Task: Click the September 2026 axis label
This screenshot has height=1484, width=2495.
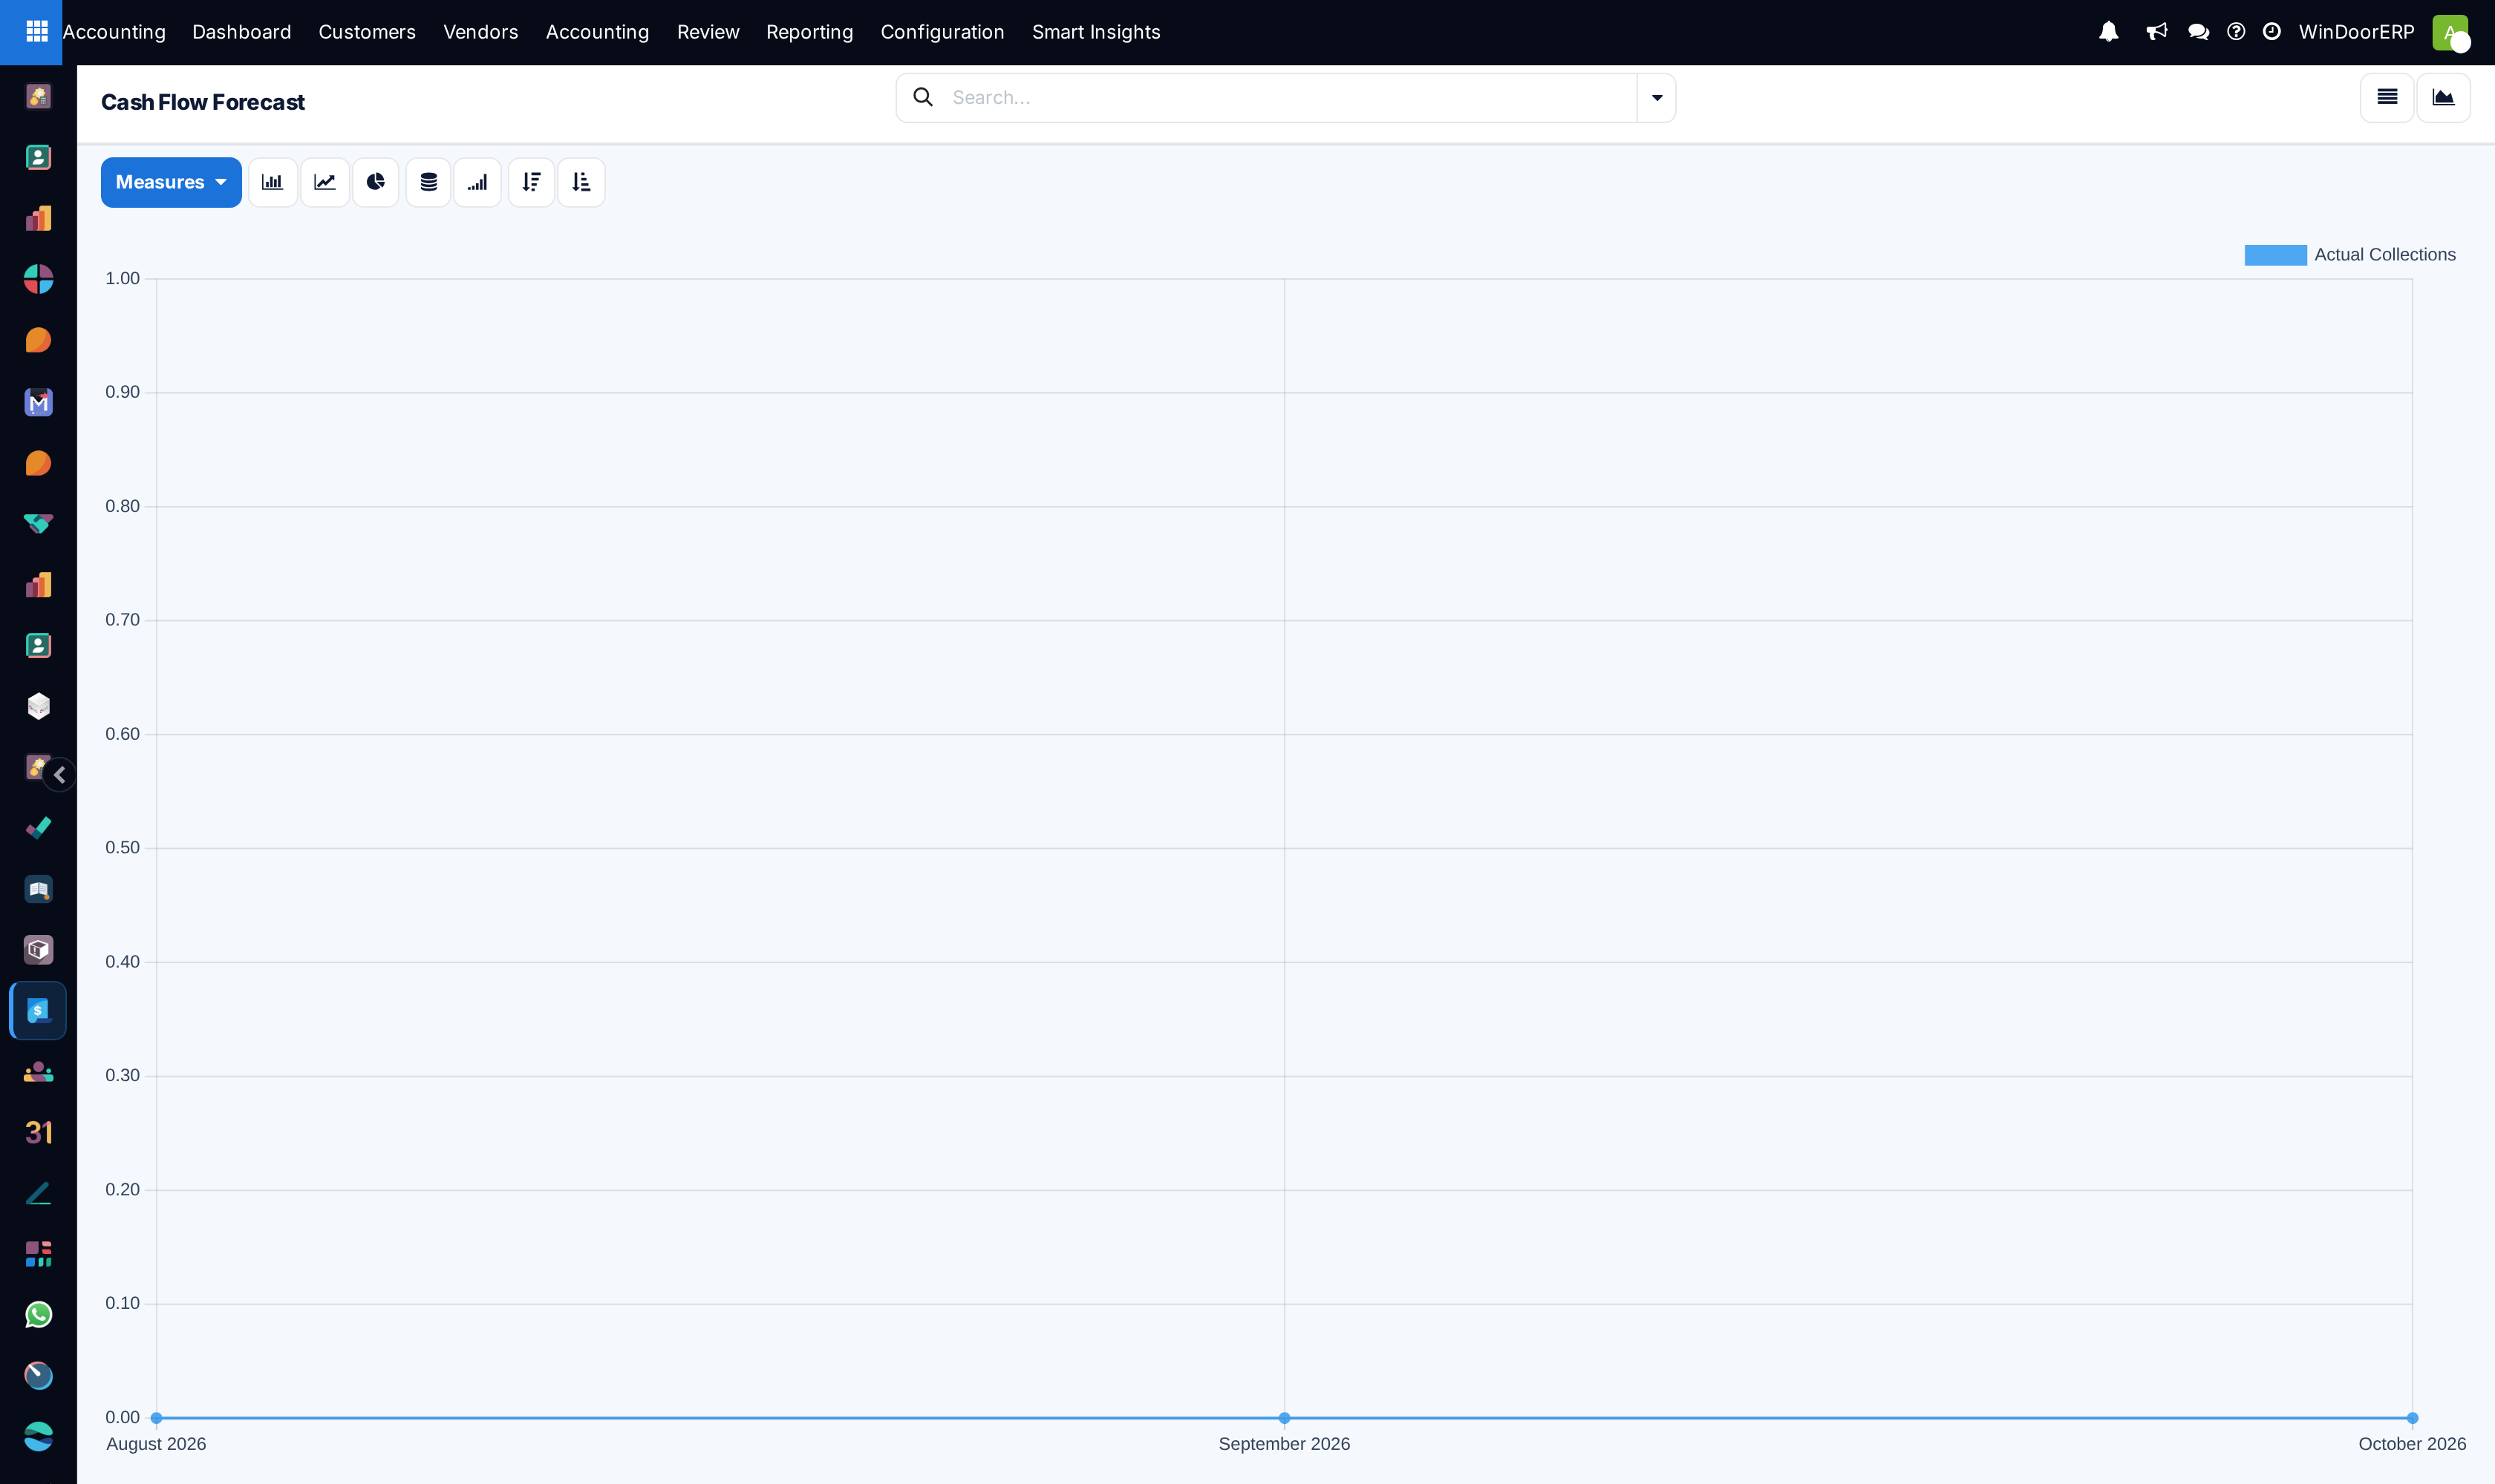Action: point(1284,1444)
